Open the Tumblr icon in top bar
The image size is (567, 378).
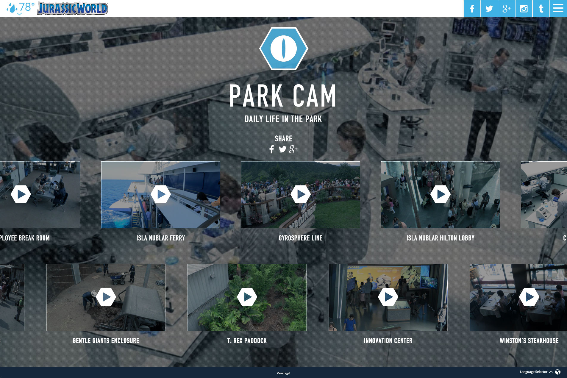[541, 9]
